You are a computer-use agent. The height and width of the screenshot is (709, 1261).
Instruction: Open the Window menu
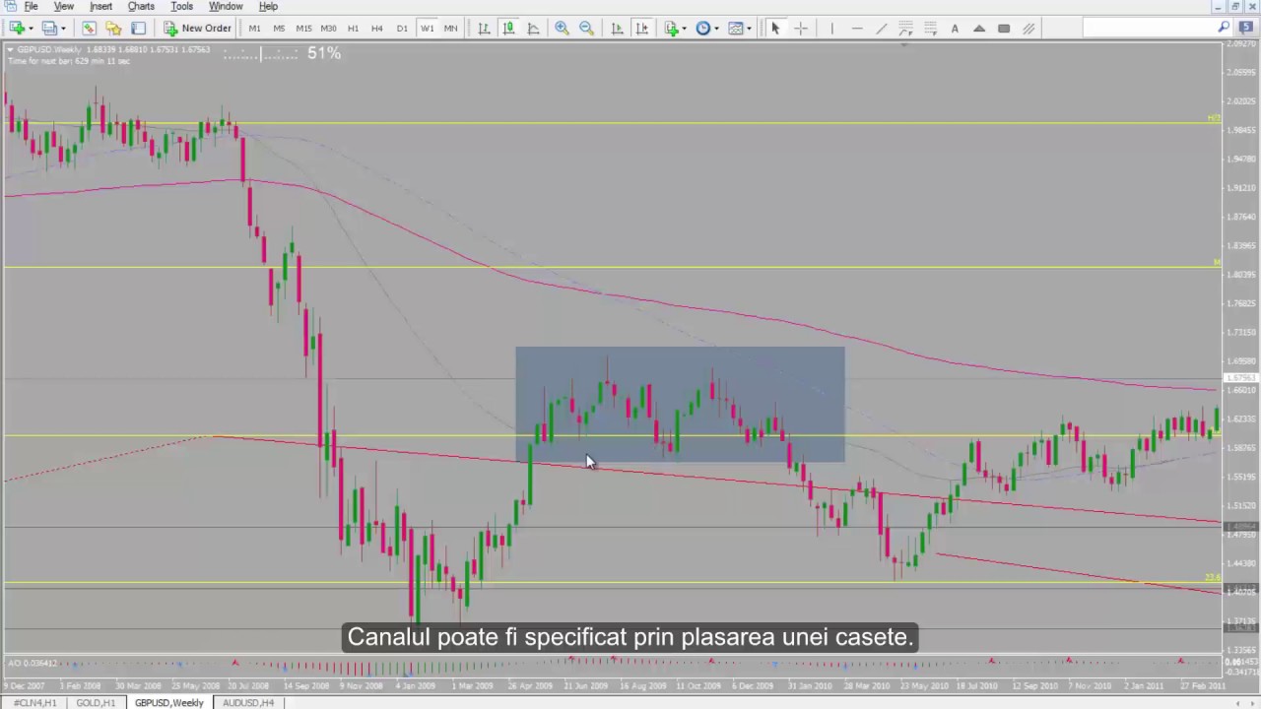click(226, 6)
